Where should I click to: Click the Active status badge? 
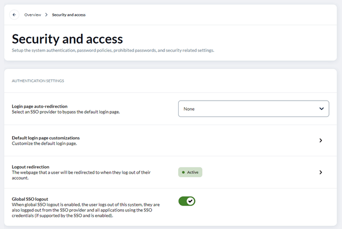point(190,172)
